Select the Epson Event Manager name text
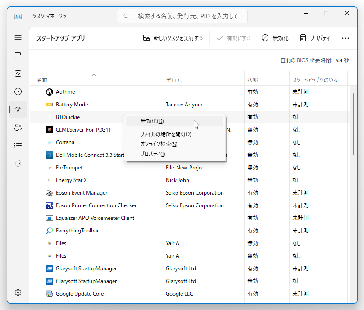Viewport: 364px width, 310px height. (x=82, y=193)
